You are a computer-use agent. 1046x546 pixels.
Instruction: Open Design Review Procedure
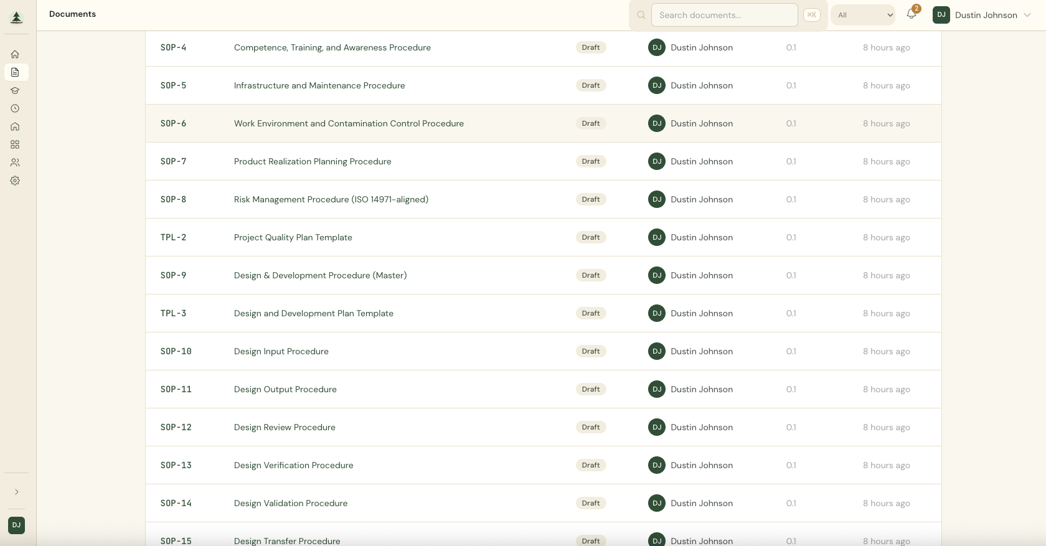tap(285, 427)
